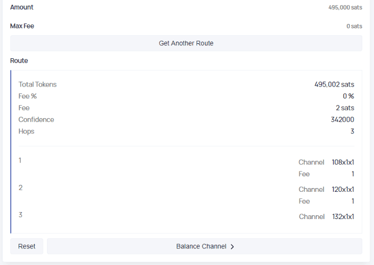Click the Confidence label

tap(36, 120)
